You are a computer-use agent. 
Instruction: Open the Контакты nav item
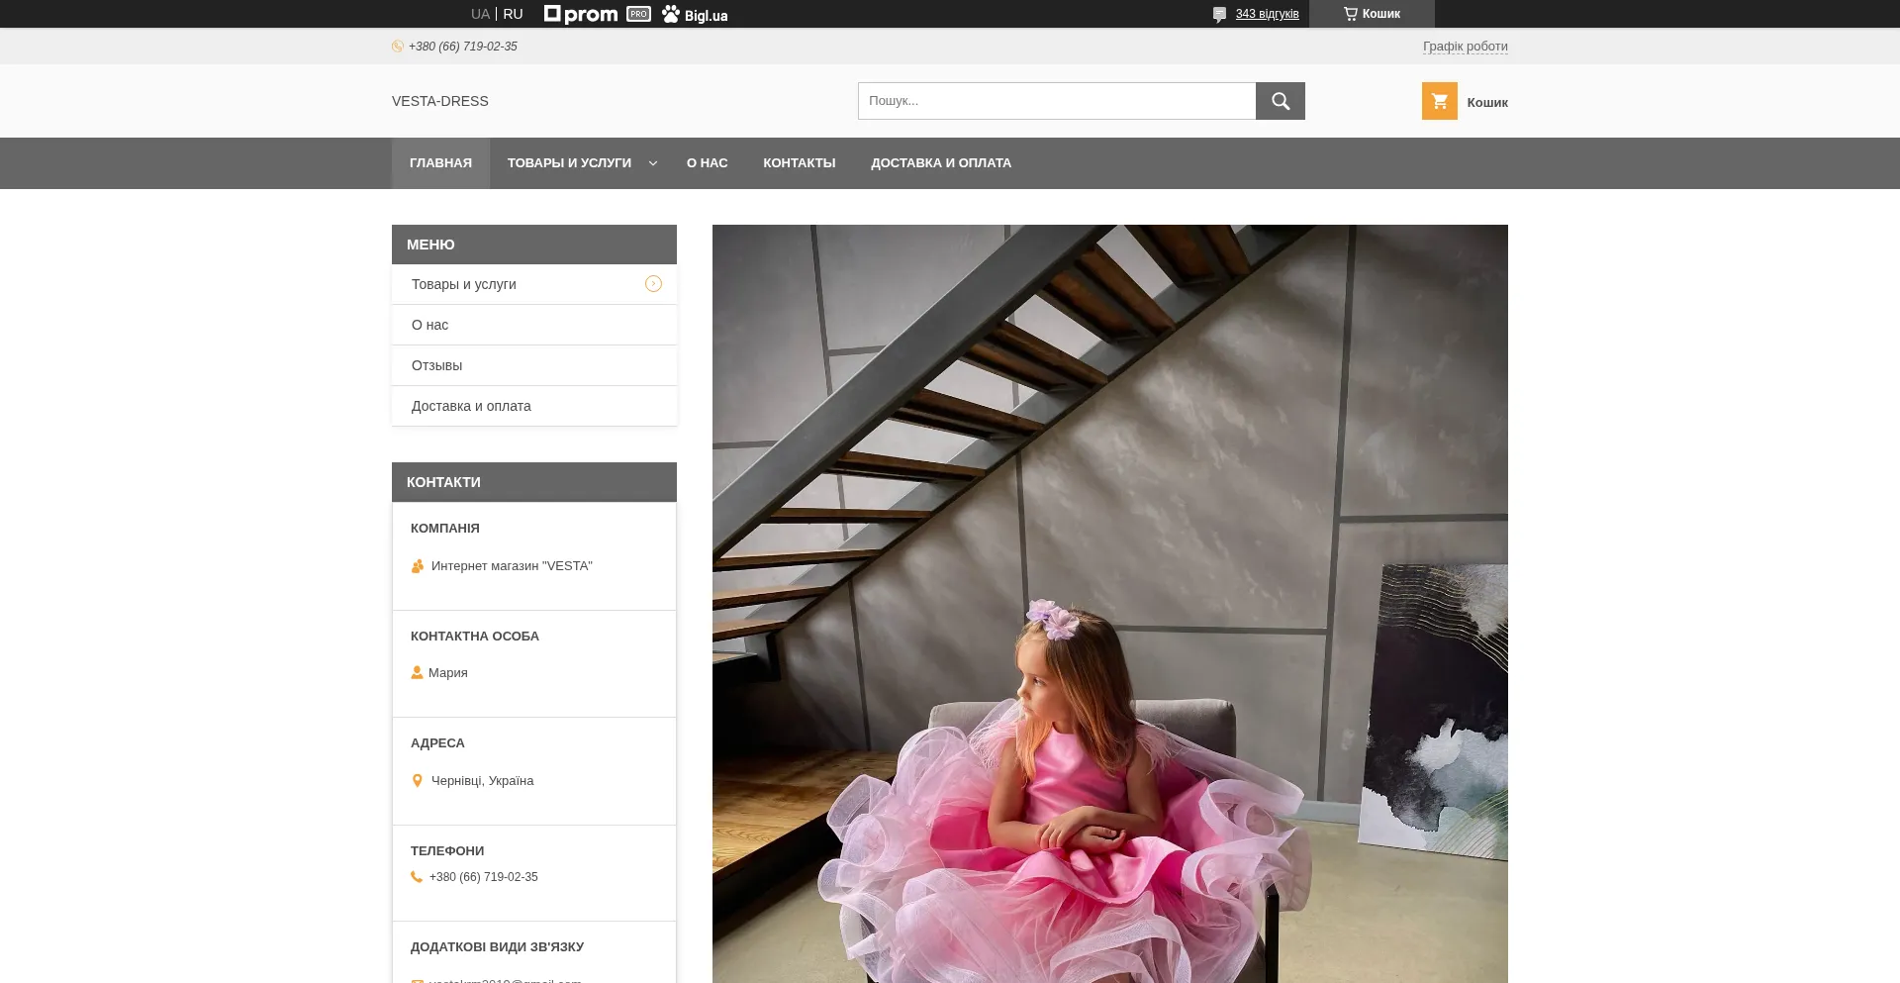point(799,163)
